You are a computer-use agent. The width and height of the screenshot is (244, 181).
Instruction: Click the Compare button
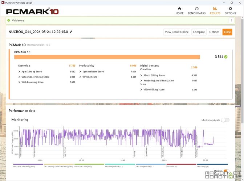click(x=199, y=32)
